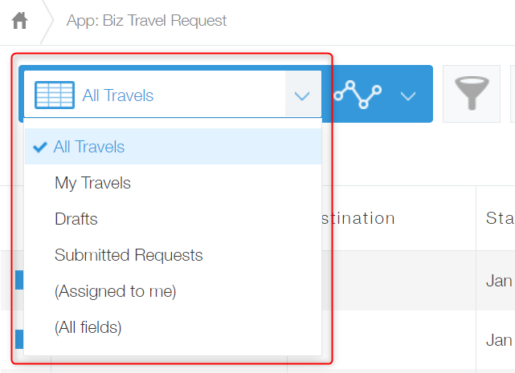Open the first row's blue record icon

point(19,280)
